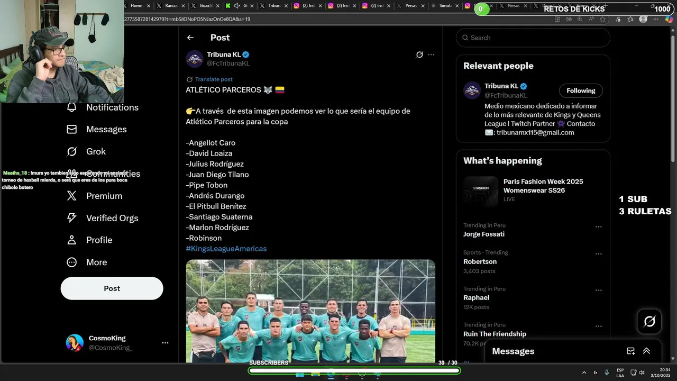Open Paris Fashion Week 2025 event
This screenshot has width=677, height=381.
(x=543, y=186)
